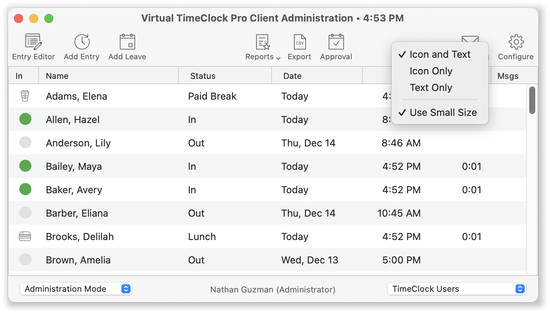
Task: Click Elena Adams' paid break coffee icon
Action: coord(25,96)
